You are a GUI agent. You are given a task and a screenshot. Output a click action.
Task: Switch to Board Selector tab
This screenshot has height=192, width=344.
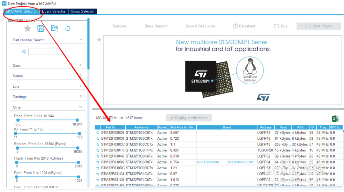pyautogui.click(x=54, y=11)
